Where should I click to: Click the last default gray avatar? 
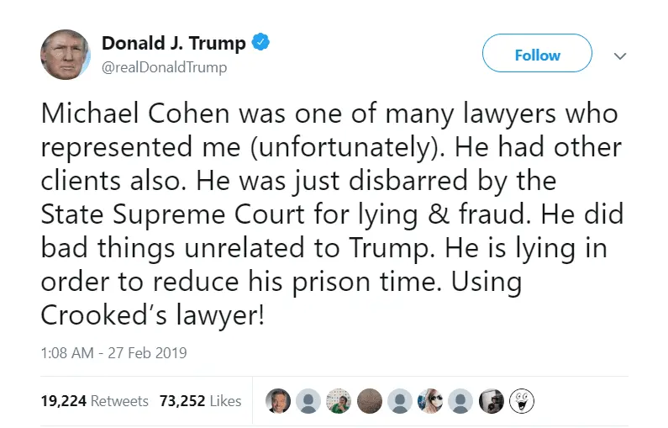pyautogui.click(x=460, y=401)
